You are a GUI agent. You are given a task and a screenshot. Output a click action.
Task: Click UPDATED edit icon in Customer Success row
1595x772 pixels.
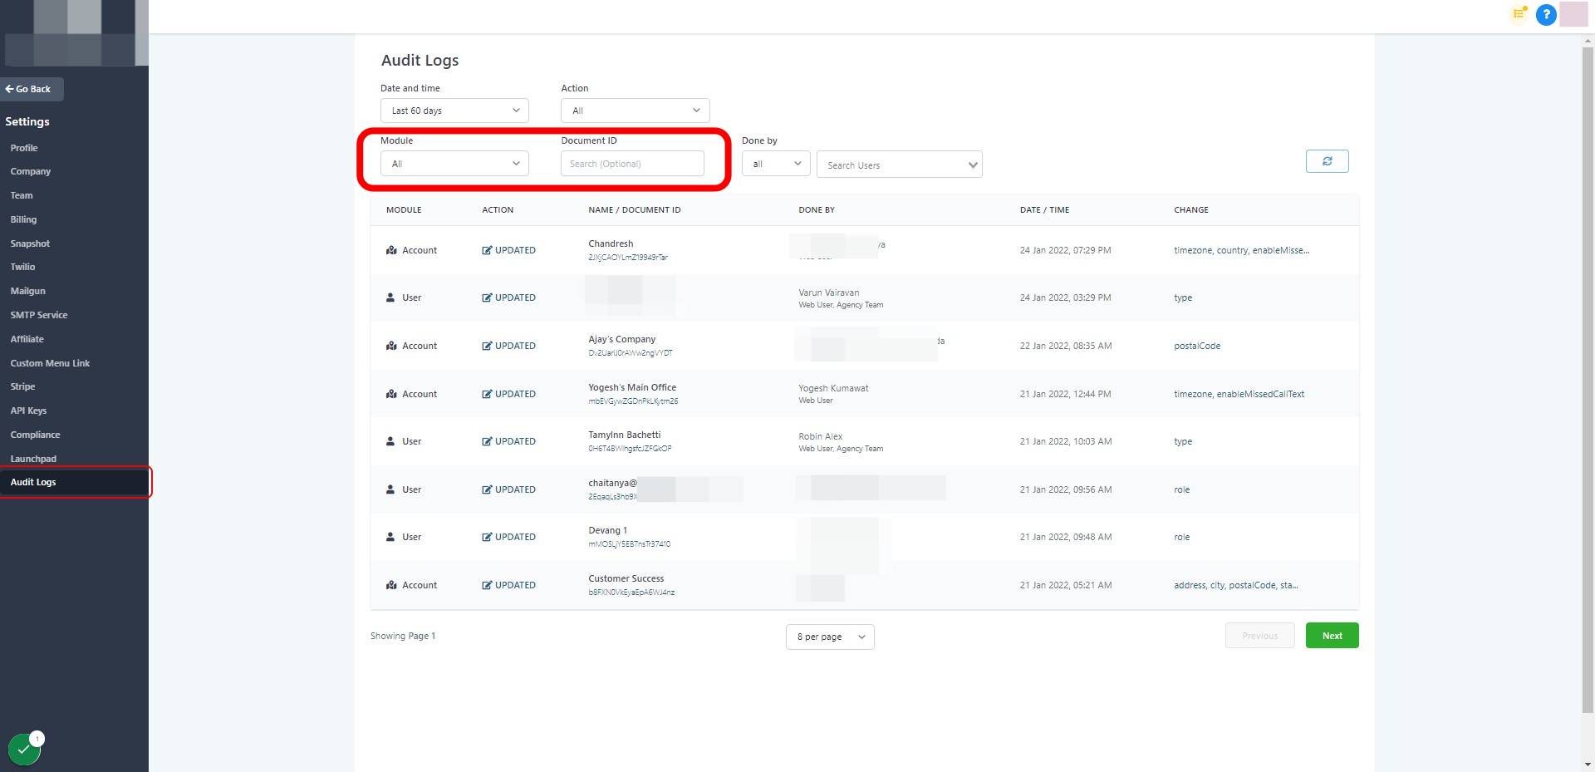pyautogui.click(x=487, y=585)
